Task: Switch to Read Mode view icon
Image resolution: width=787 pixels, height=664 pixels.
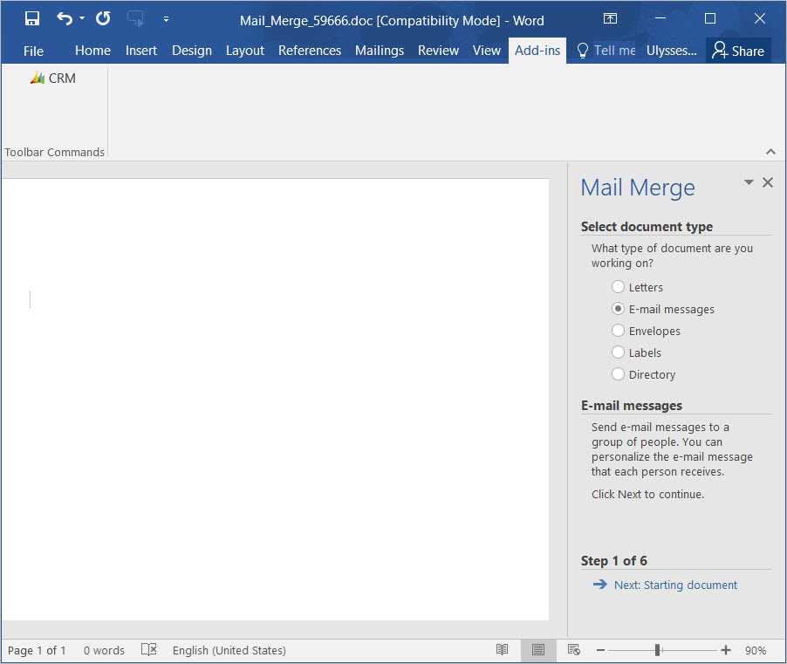Action: click(x=502, y=650)
